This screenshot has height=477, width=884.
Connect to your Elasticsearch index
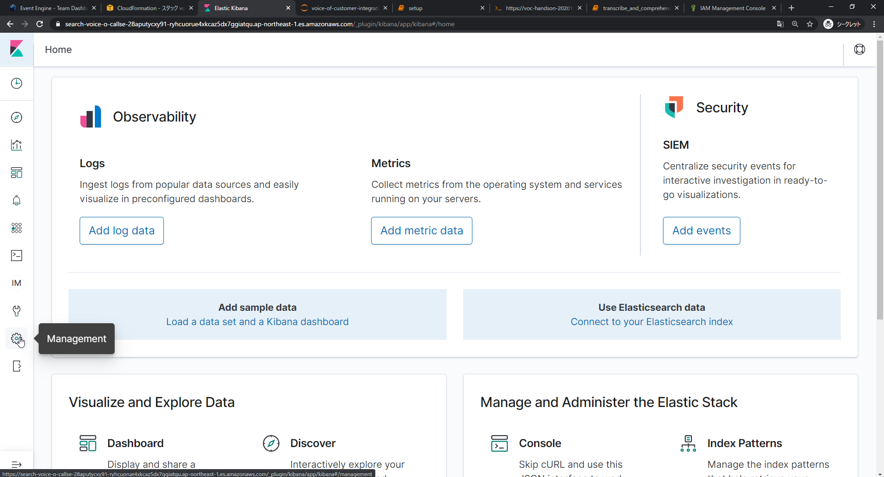coord(651,322)
